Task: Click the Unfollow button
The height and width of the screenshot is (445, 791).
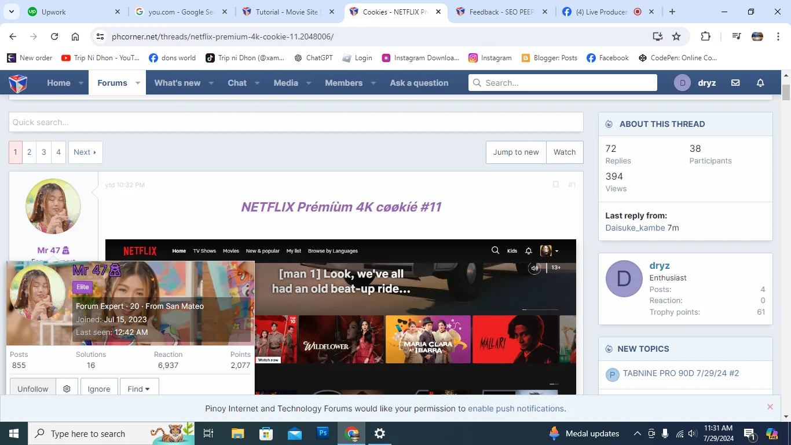Action: point(33,389)
